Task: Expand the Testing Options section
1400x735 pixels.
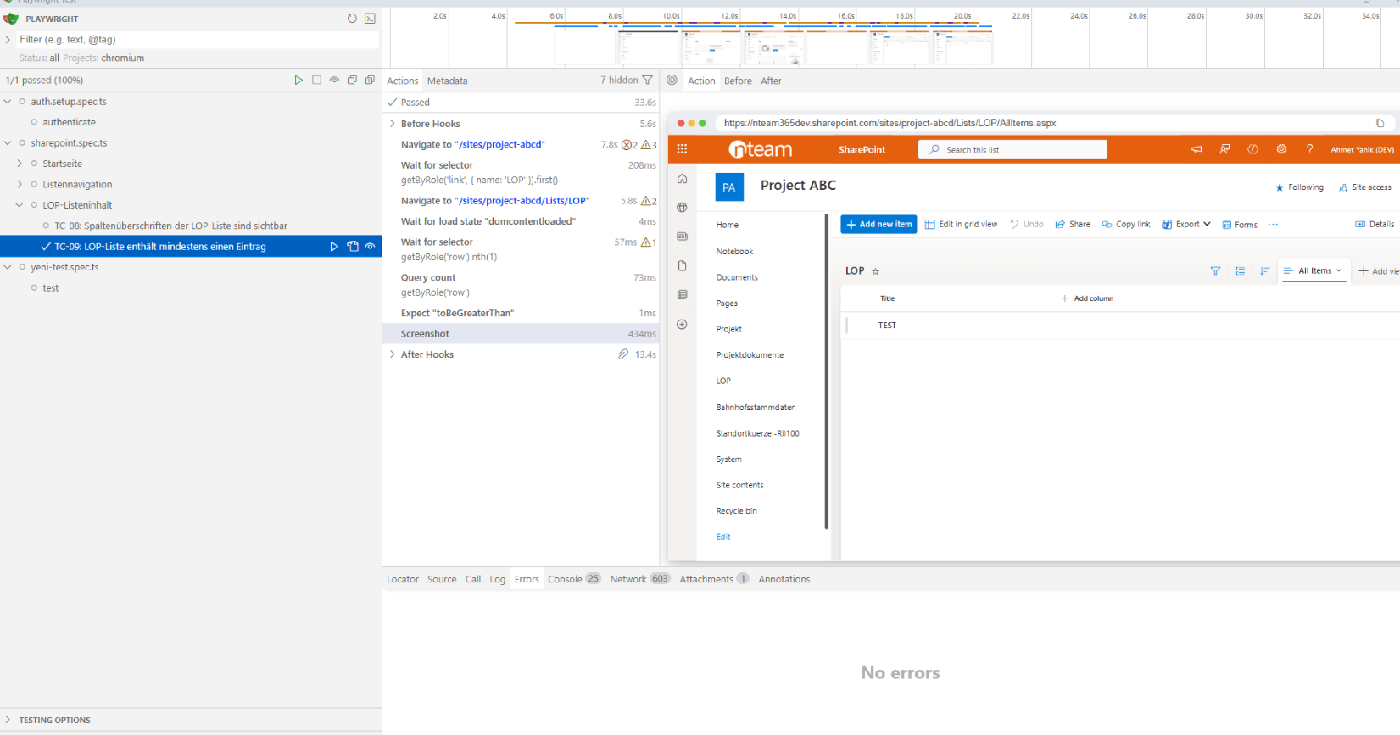Action: (8, 720)
